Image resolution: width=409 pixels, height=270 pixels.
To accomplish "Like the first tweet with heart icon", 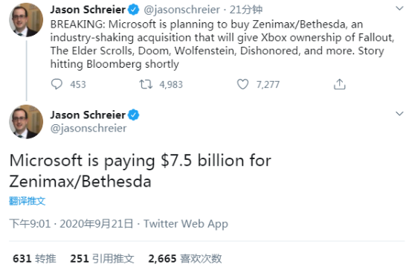I will coord(242,84).
